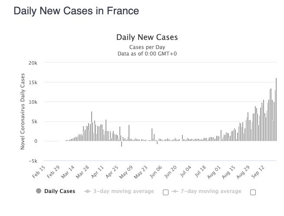Show the 7-day moving average series text
Viewport: 284px width, 216px height.
coord(211,191)
